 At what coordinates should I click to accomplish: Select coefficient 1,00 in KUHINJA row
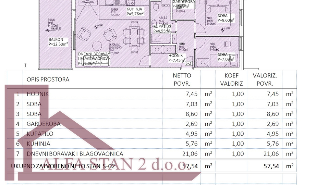(238, 144)
